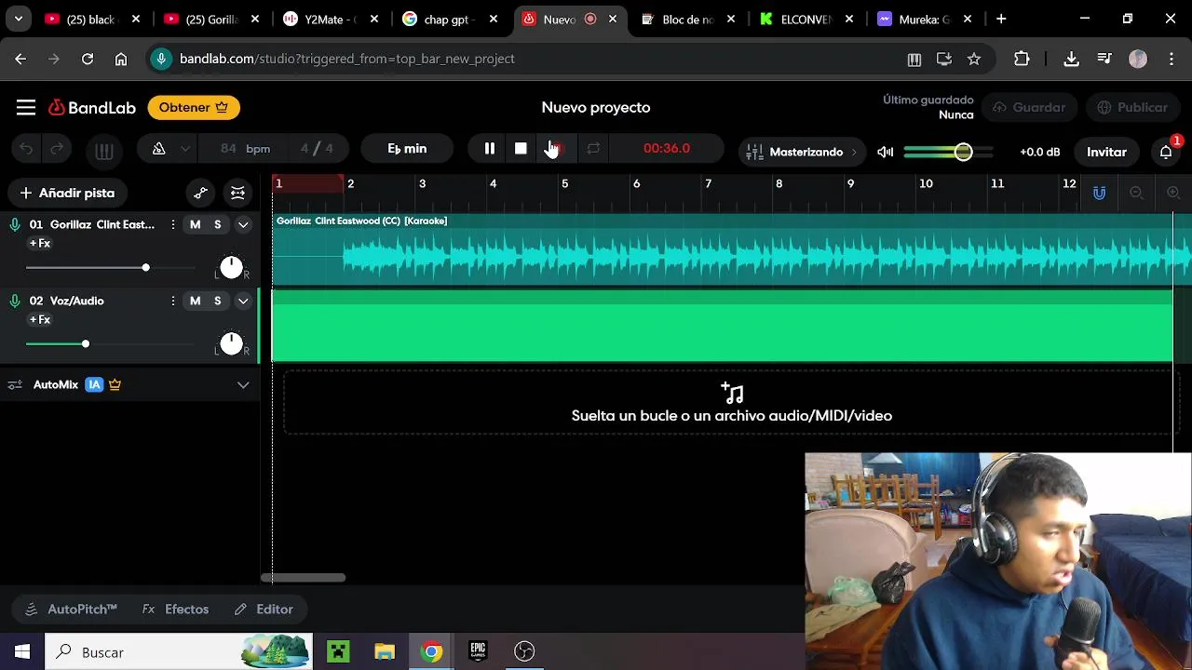The image size is (1192, 670).
Task: Adjust Voz/Audio track volume slider
Action: pos(111,344)
